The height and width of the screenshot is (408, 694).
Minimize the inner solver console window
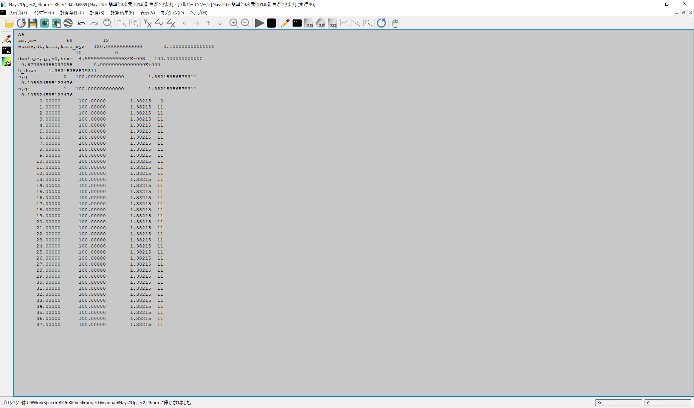click(677, 13)
